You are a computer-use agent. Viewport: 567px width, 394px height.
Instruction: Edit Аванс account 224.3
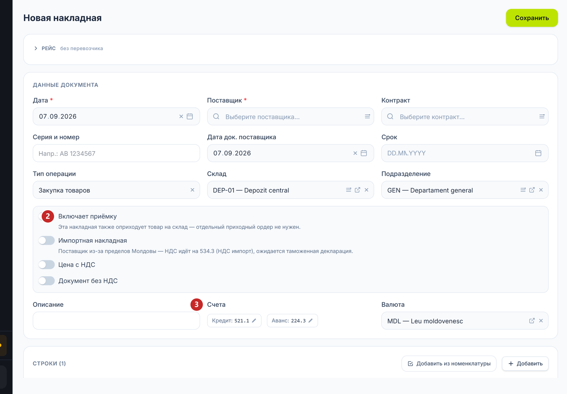310,321
